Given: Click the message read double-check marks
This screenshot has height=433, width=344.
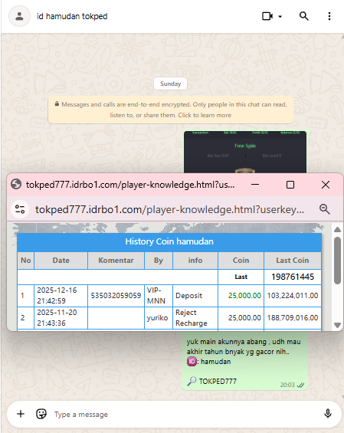Looking at the screenshot, I should tap(300, 385).
